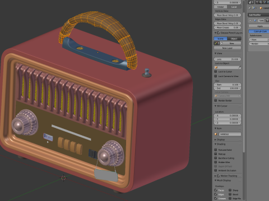Screen dimensions: 269x201
Task: Toggle the Motion Tracking checkbox
Action: click(x=218, y=176)
